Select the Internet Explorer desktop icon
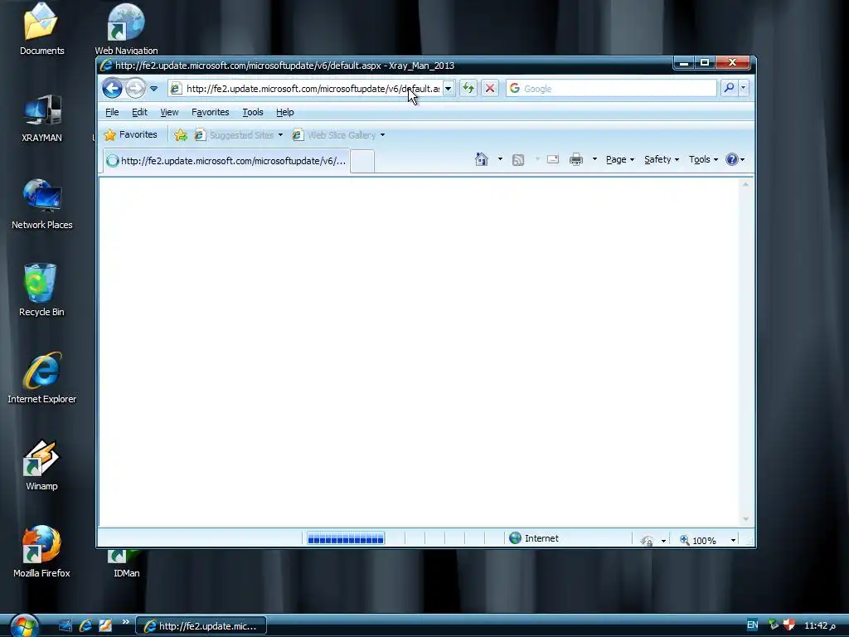The image size is (849, 637). [x=41, y=377]
